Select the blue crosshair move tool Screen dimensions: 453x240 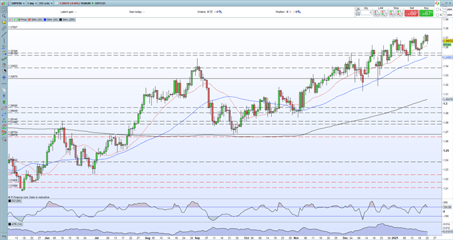point(4,77)
